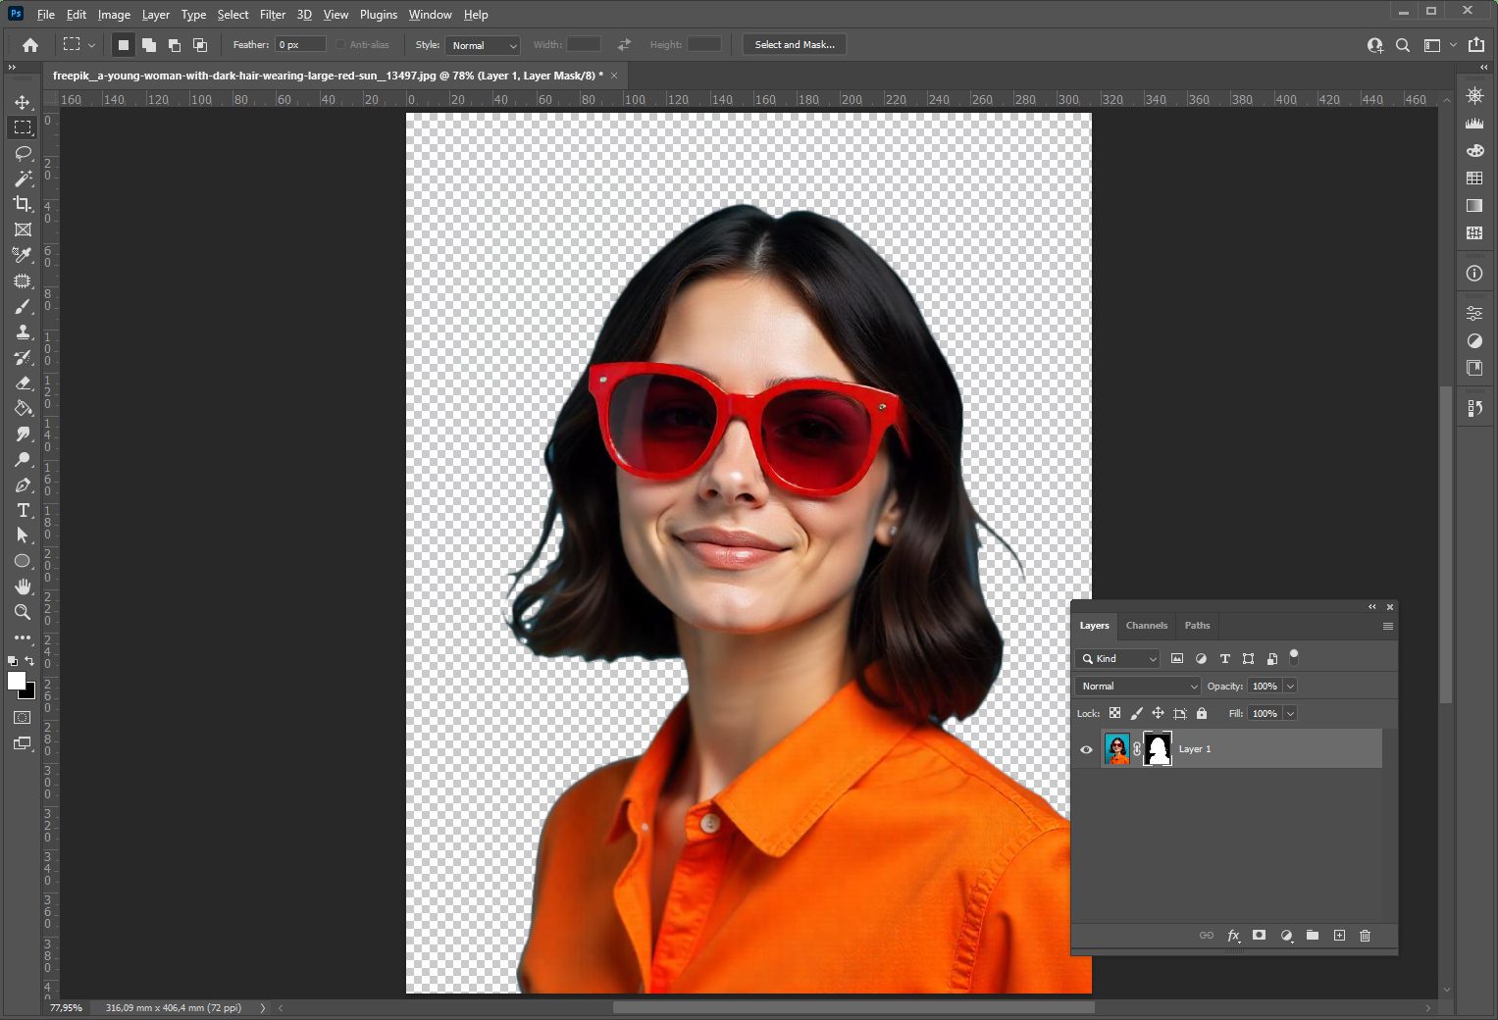Image resolution: width=1498 pixels, height=1020 pixels.
Task: Enable Subtract from selection mode
Action: pos(175,45)
